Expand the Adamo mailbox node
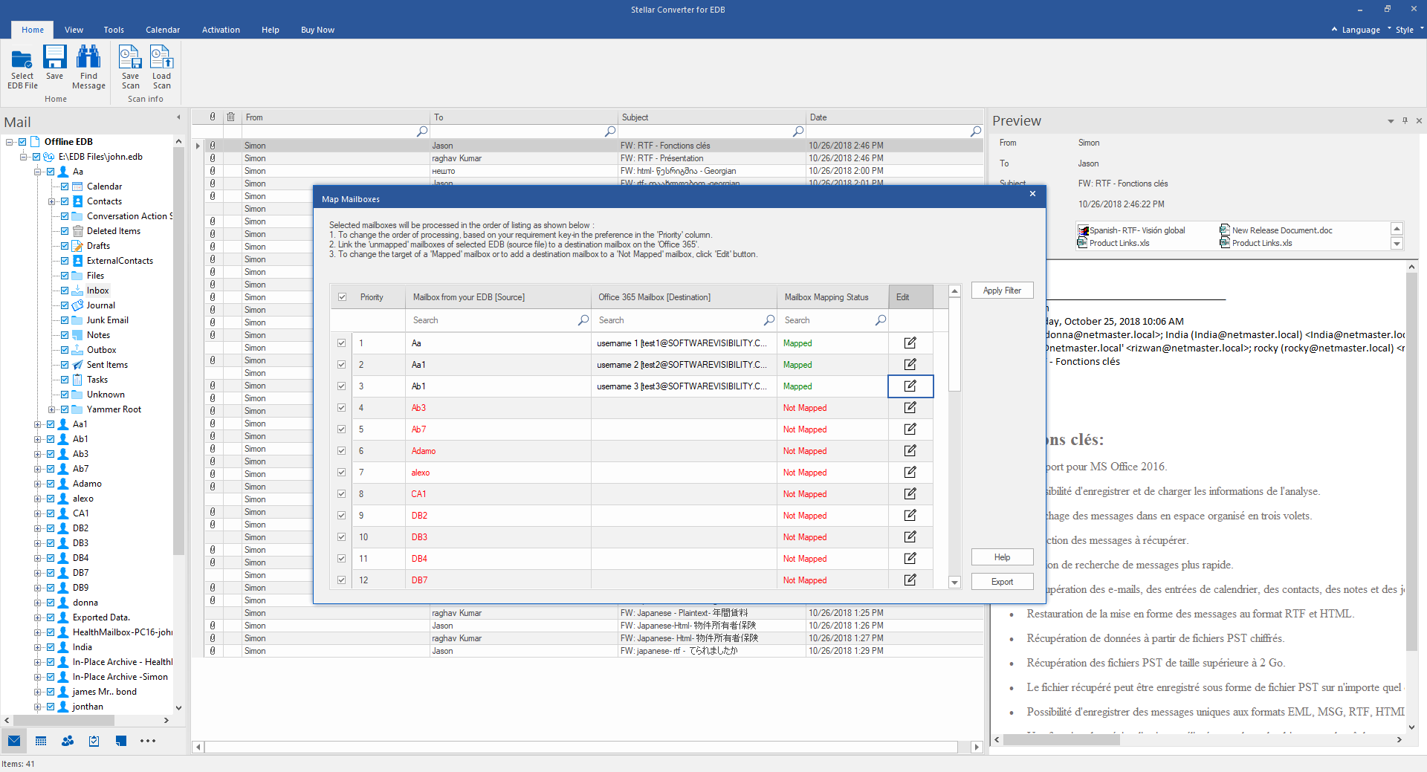 pyautogui.click(x=38, y=484)
